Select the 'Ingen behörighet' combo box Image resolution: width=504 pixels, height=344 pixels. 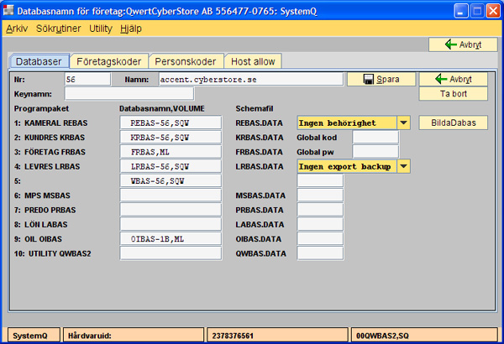click(346, 122)
